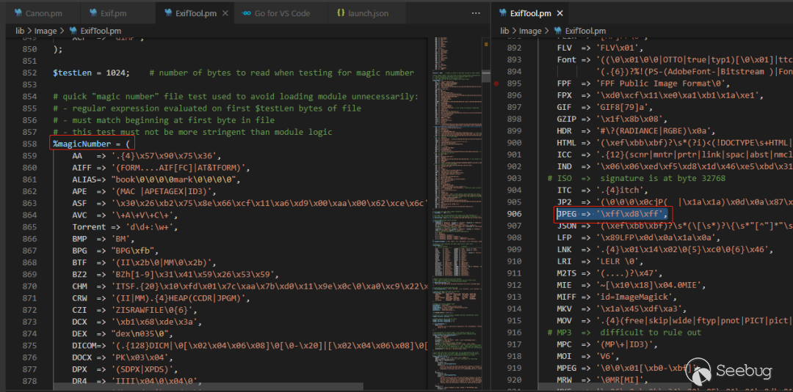Screen dimensions: 793x392
Task: Toggle the red breakpoint on line 895
Action: (496, 84)
